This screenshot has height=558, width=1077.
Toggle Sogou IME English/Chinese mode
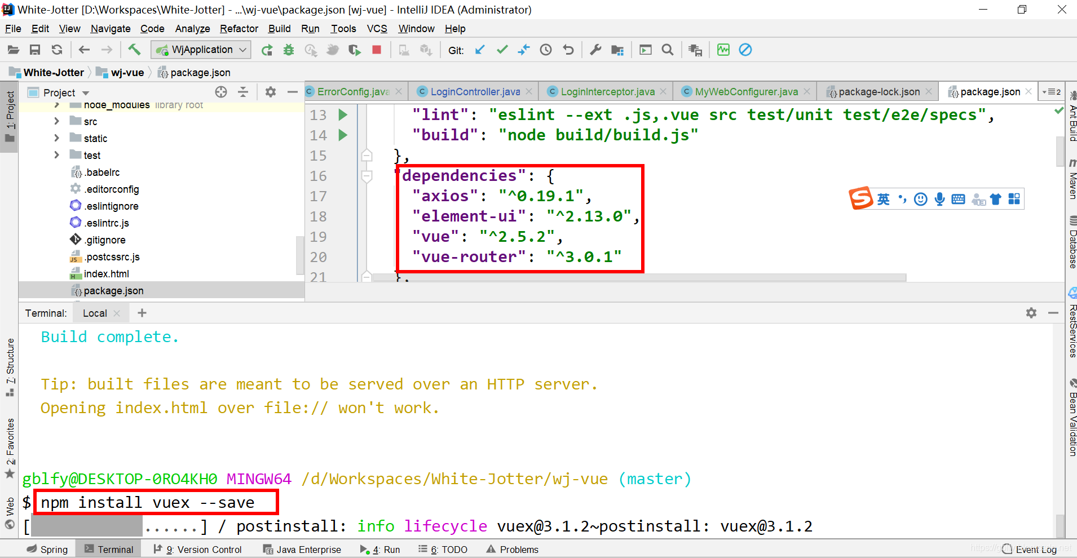coord(883,199)
